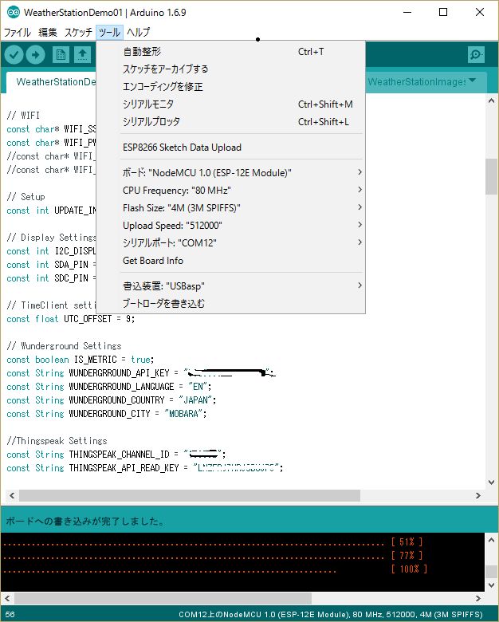Screen dimensions: 499x622
Task: Click Get Board Info menu entry
Action: pyautogui.click(x=153, y=261)
